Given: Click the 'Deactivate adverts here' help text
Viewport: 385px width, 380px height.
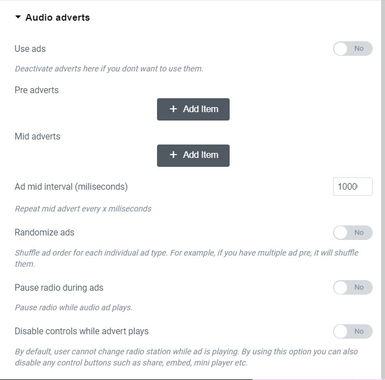Looking at the screenshot, I should [x=108, y=69].
